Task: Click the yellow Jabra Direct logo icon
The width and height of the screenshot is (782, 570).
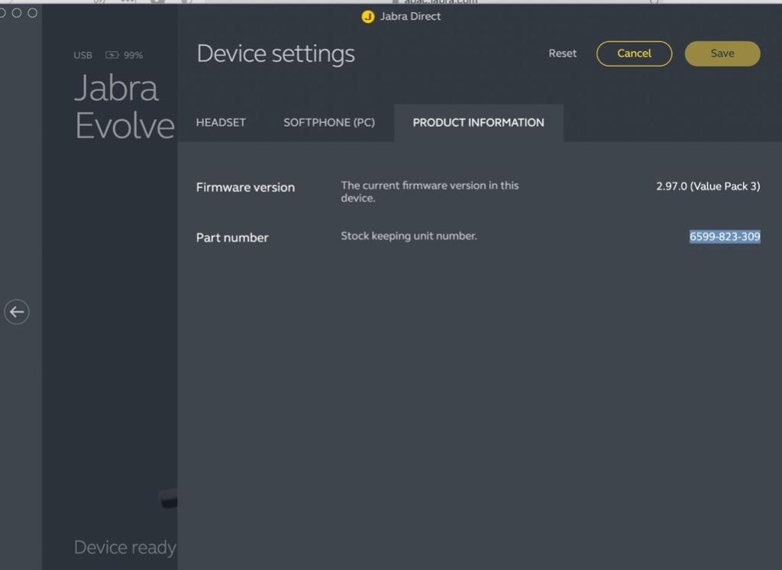Action: [367, 17]
